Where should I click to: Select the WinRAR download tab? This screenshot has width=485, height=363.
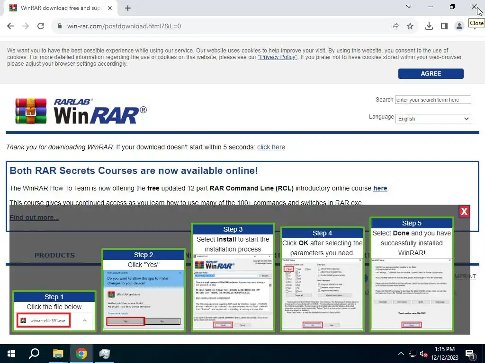point(61,8)
